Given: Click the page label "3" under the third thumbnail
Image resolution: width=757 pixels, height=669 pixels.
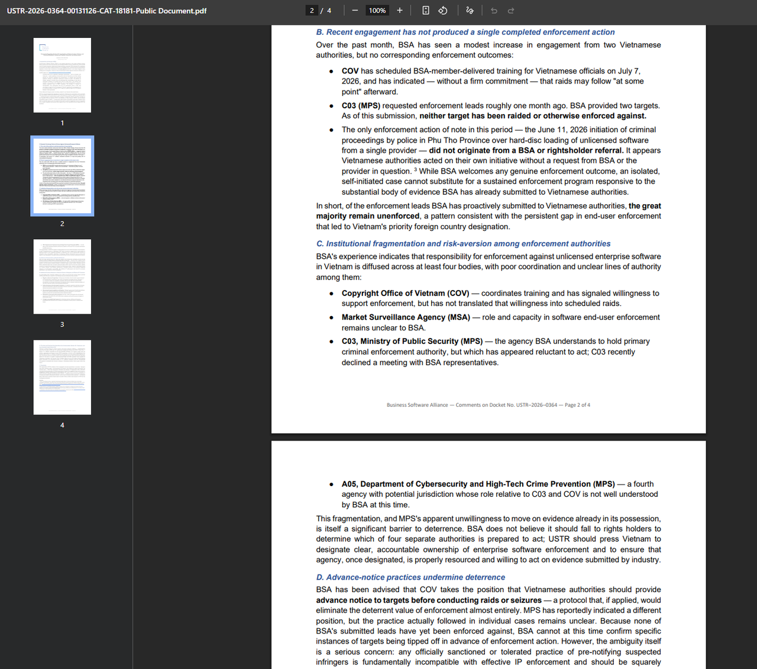Looking at the screenshot, I should click(62, 324).
